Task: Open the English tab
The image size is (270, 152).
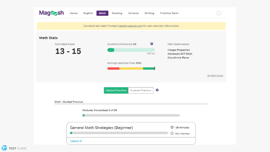Action: pos(88,13)
